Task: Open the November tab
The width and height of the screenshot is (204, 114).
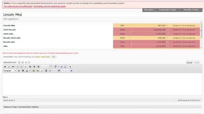Action: 149,10
